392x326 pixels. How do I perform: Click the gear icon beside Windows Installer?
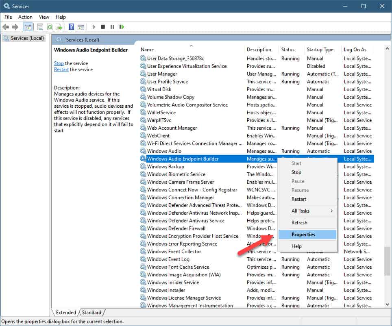(143, 290)
